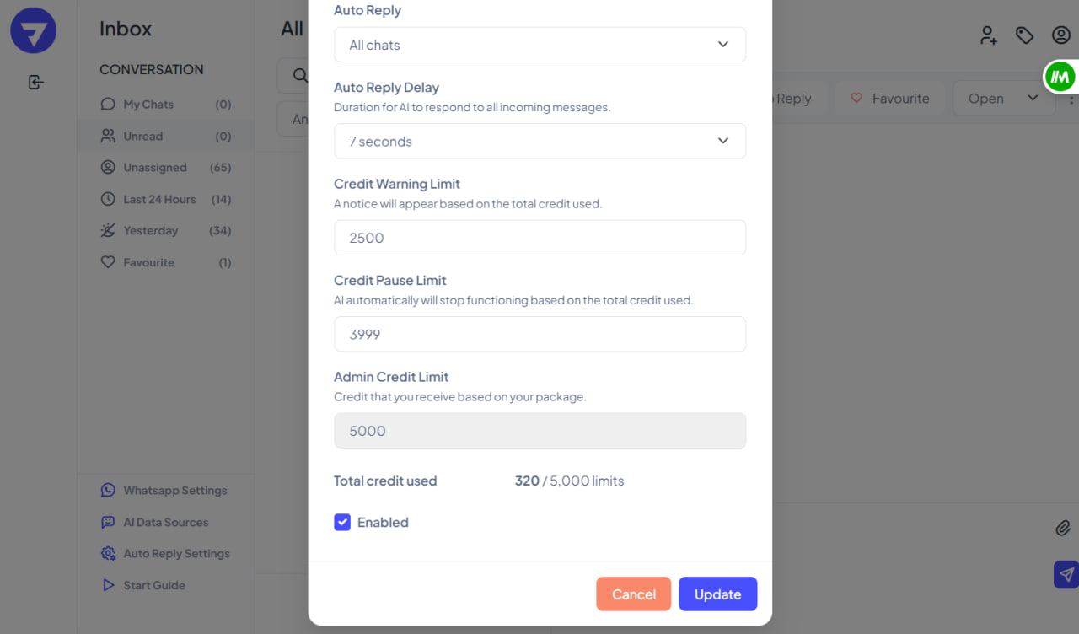Open Whatsapp Settings
This screenshot has height=634, width=1079.
point(174,491)
